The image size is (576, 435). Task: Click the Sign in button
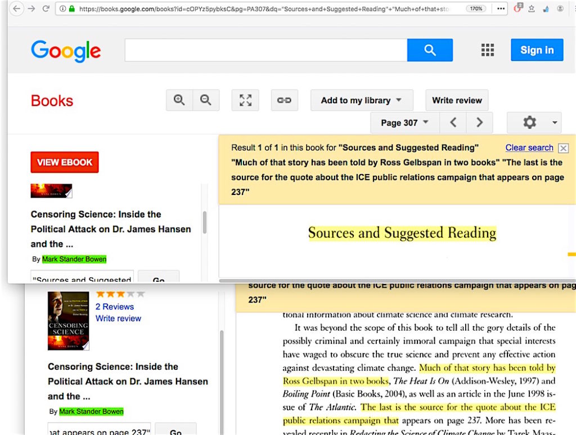pos(537,50)
